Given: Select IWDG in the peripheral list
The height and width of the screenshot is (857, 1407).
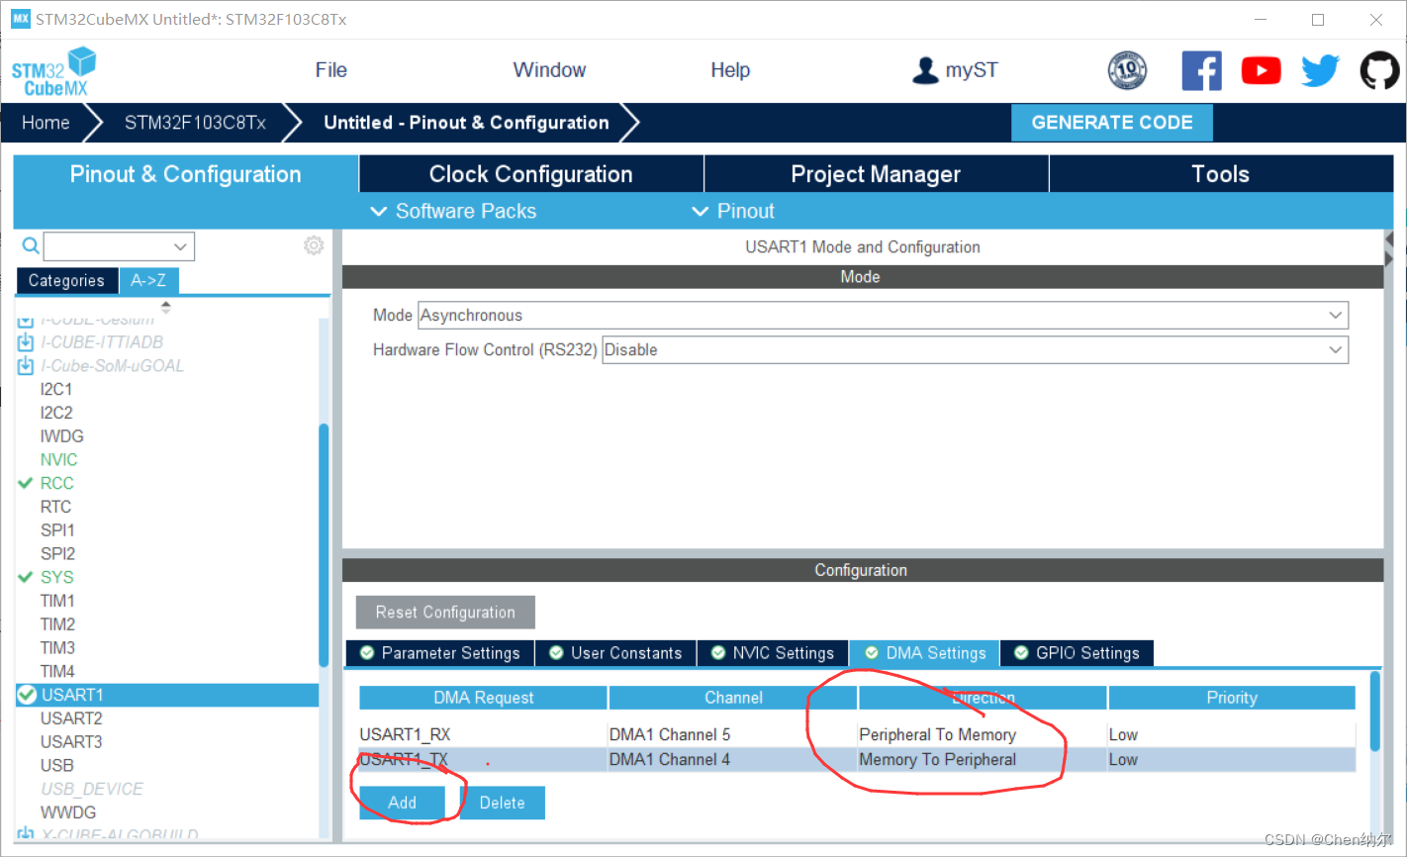Looking at the screenshot, I should pyautogui.click(x=61, y=436).
